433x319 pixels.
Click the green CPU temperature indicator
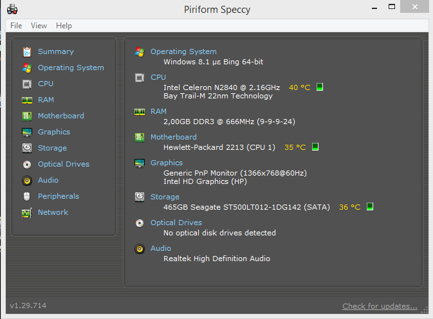coord(319,87)
